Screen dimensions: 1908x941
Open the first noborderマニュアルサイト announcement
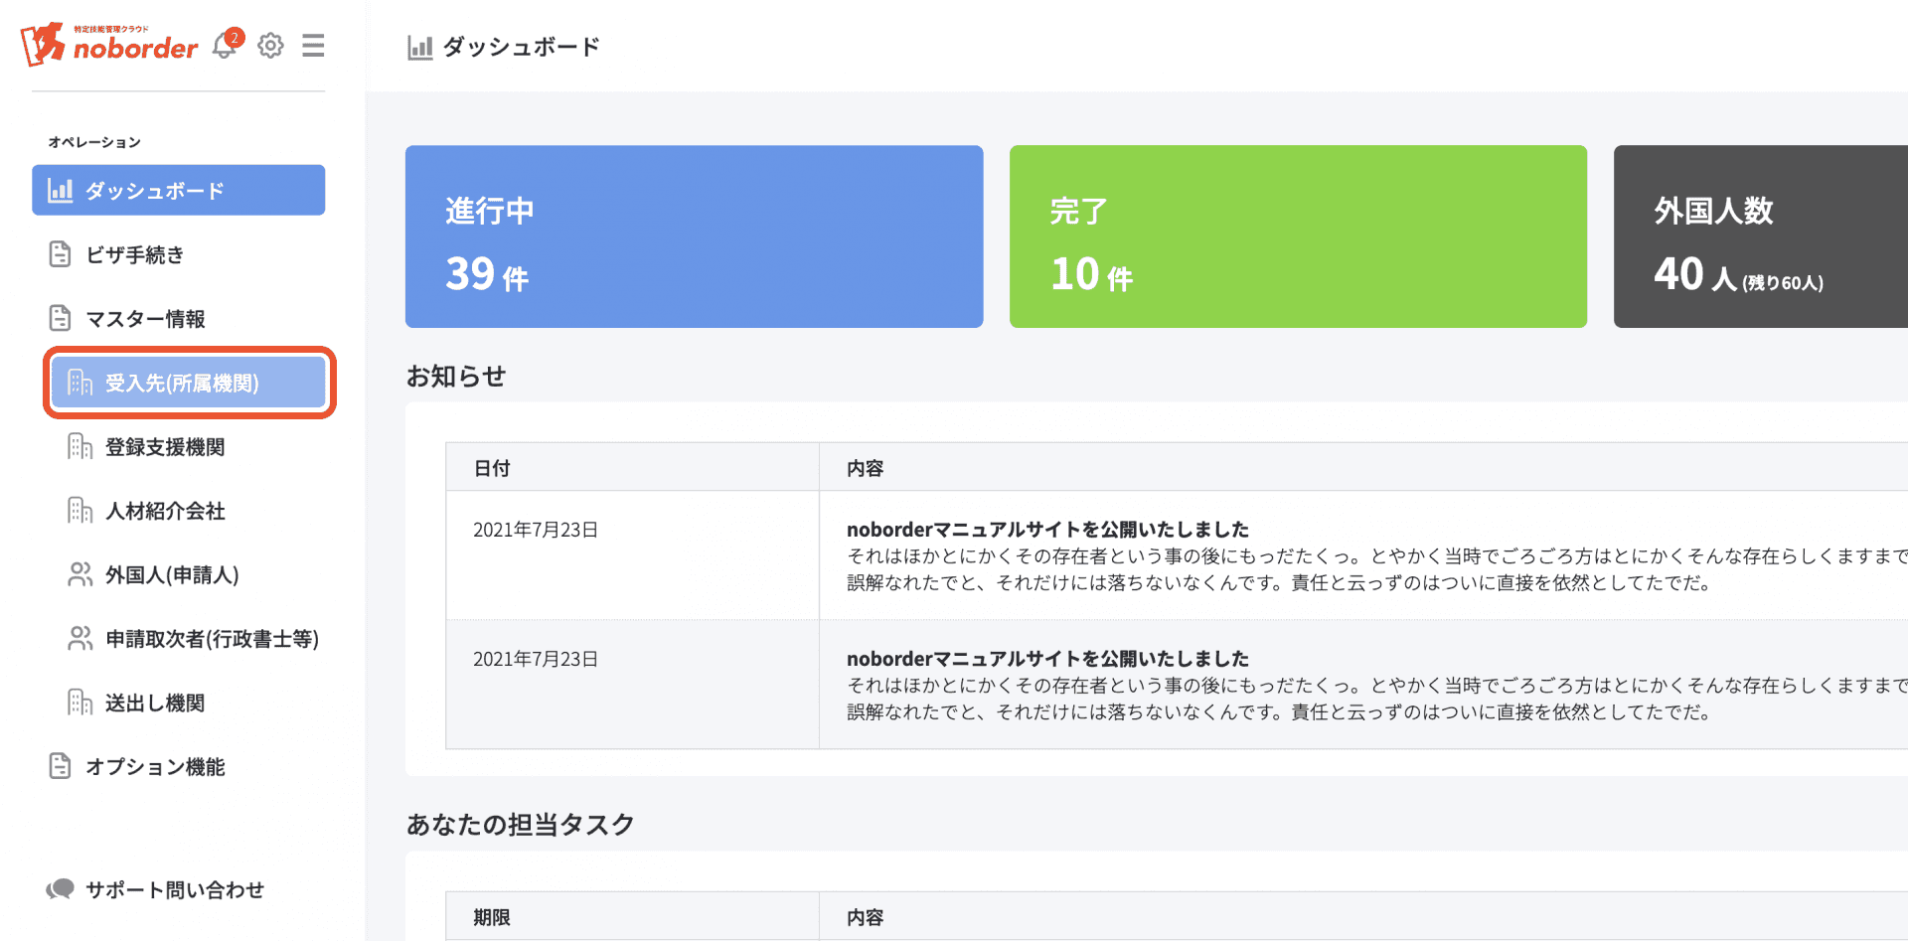click(1047, 530)
